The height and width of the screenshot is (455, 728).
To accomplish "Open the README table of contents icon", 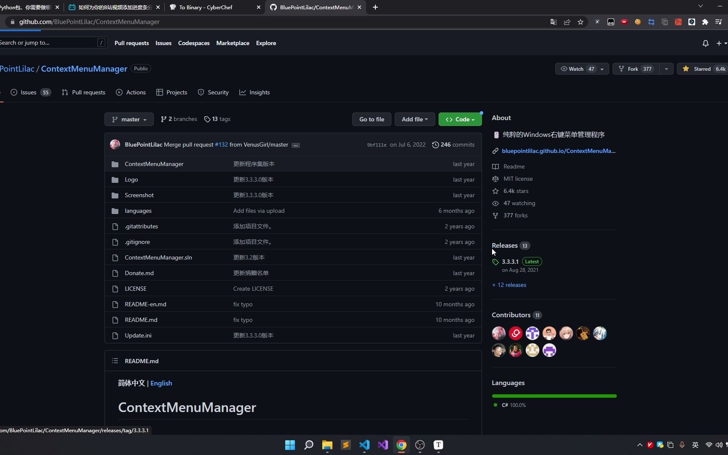I will pos(115,361).
